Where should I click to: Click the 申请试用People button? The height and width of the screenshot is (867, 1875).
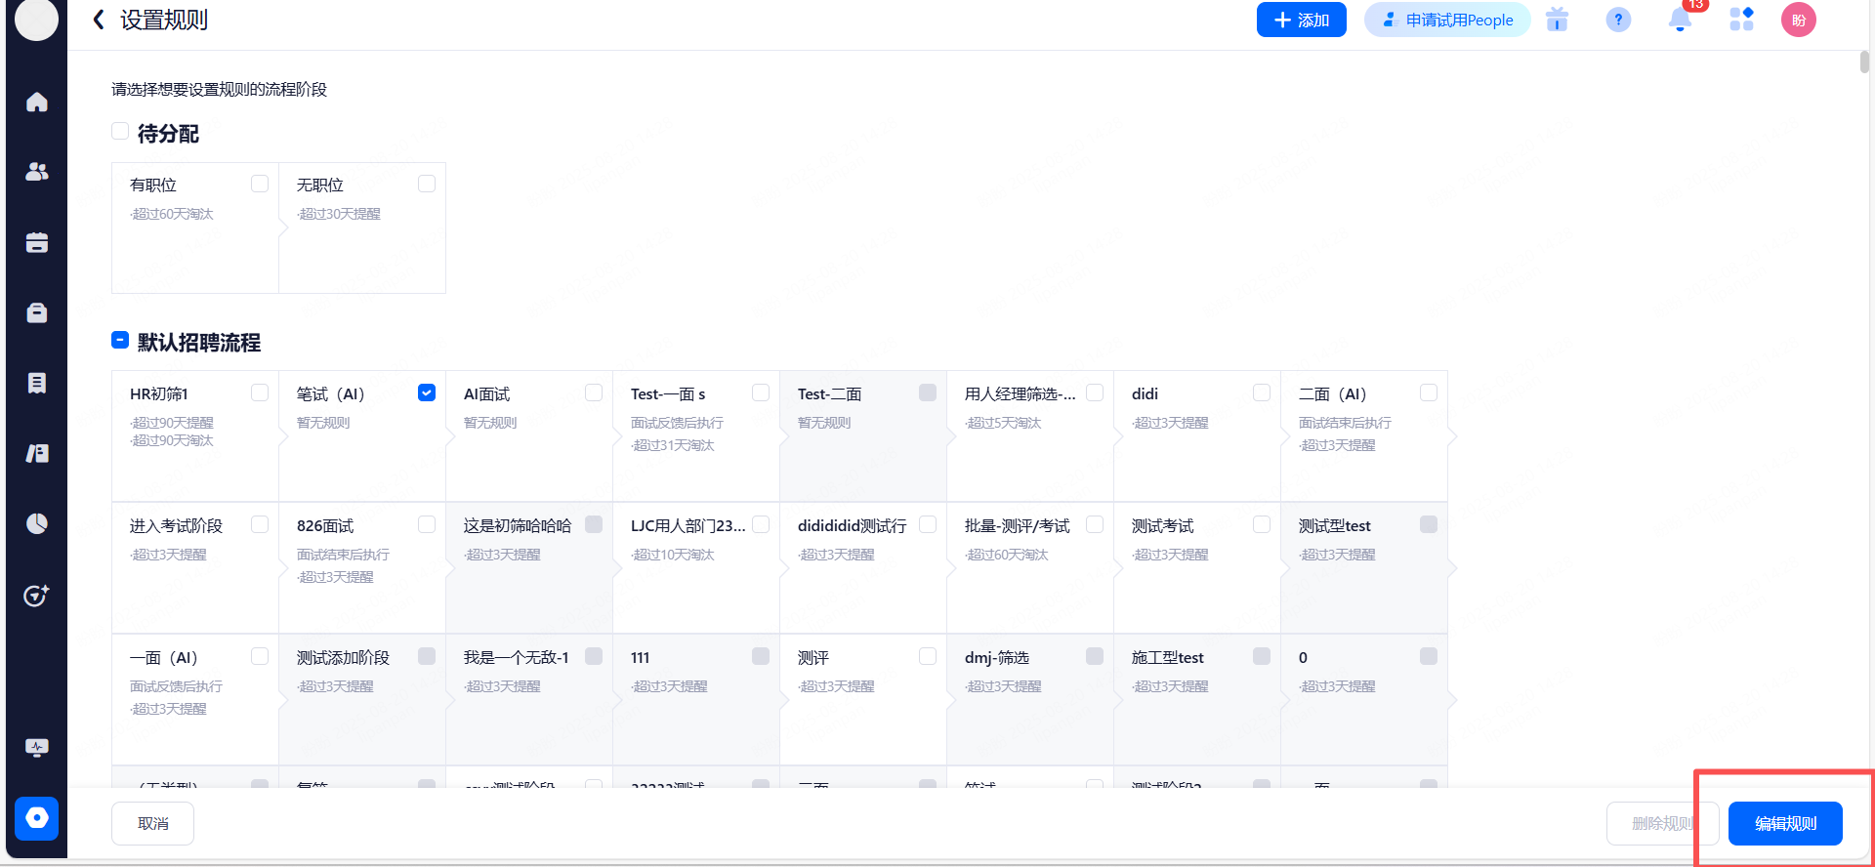(x=1447, y=20)
